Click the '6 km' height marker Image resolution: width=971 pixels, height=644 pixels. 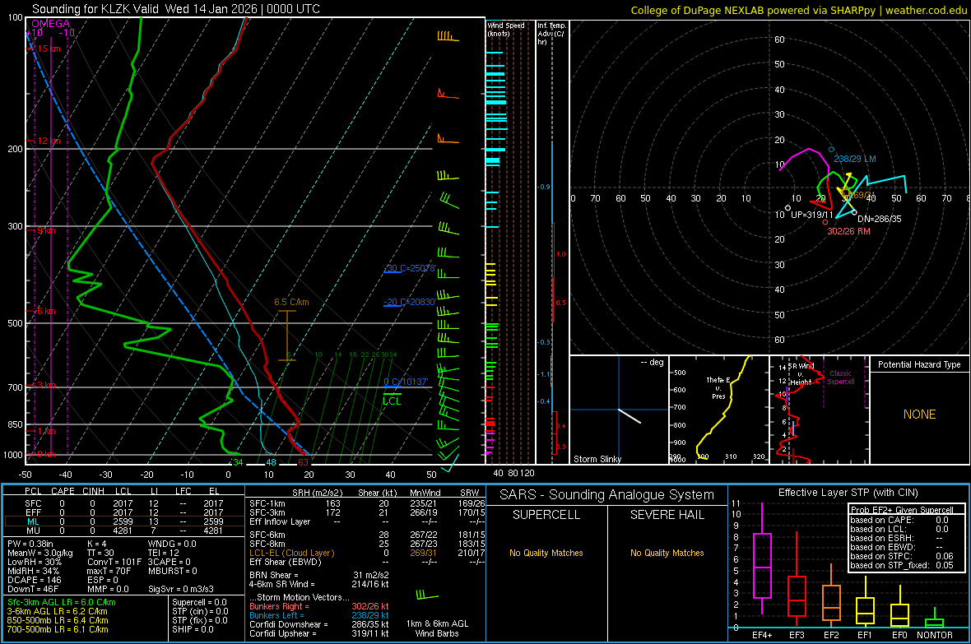click(x=46, y=311)
